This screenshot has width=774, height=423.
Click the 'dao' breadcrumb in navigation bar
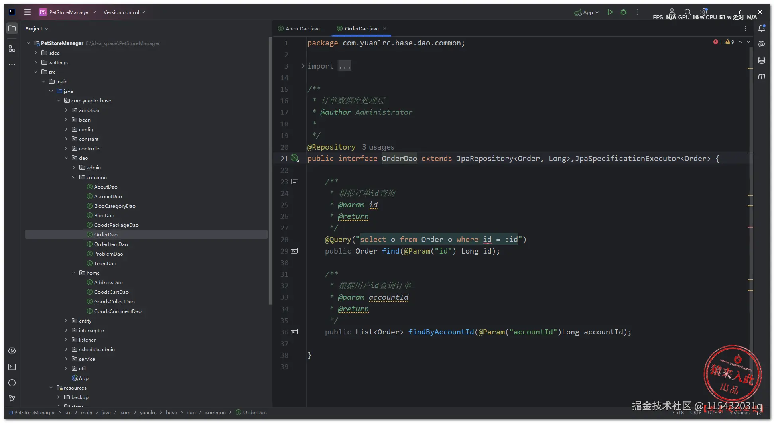191,412
